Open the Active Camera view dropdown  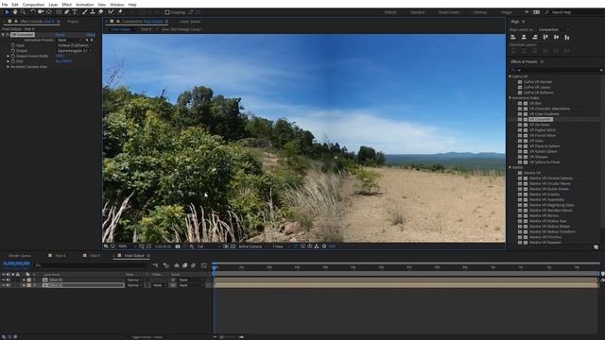pos(252,246)
